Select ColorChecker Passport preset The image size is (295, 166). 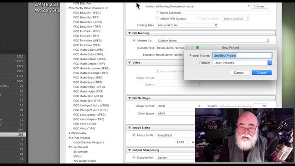[x=88, y=142]
